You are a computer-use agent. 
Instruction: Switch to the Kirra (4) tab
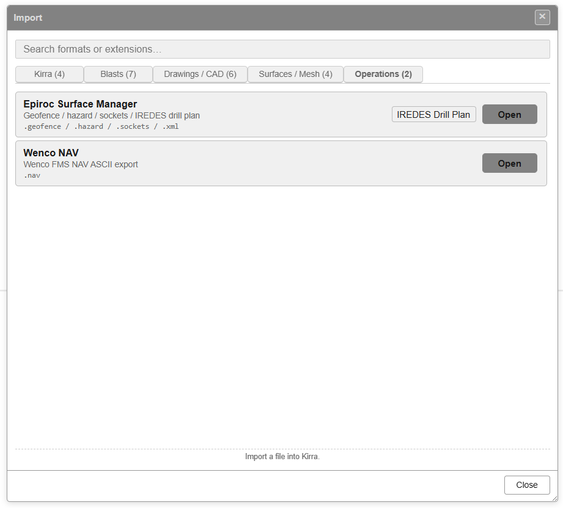click(50, 74)
